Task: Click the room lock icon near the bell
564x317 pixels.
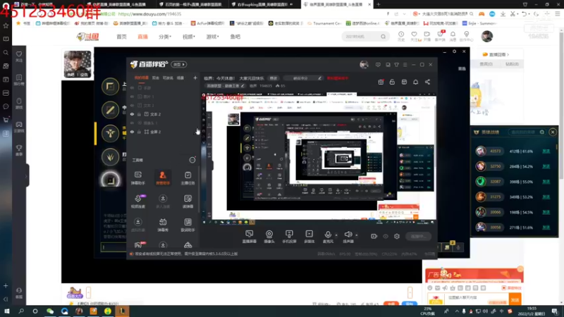Action: [x=392, y=82]
